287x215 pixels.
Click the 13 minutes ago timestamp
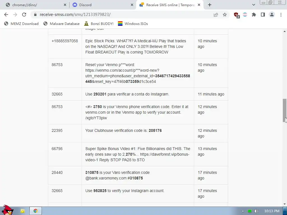click(x=207, y=151)
